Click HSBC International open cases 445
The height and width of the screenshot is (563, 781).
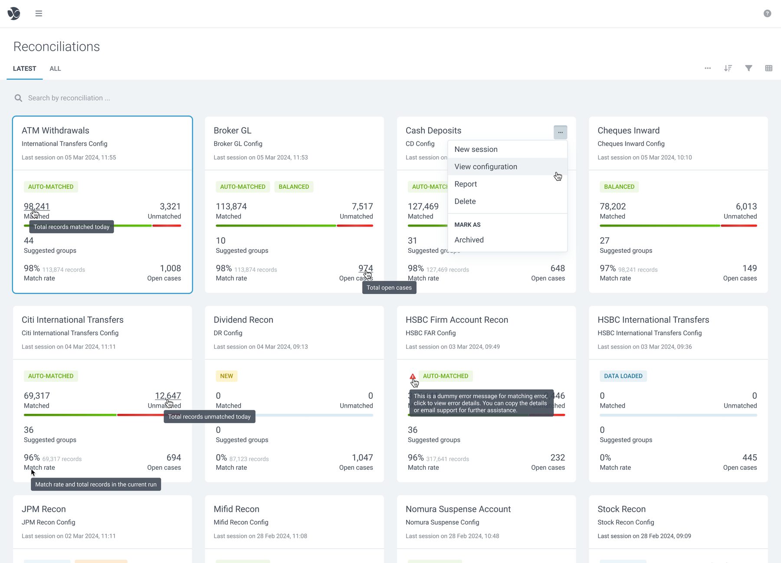[750, 458]
